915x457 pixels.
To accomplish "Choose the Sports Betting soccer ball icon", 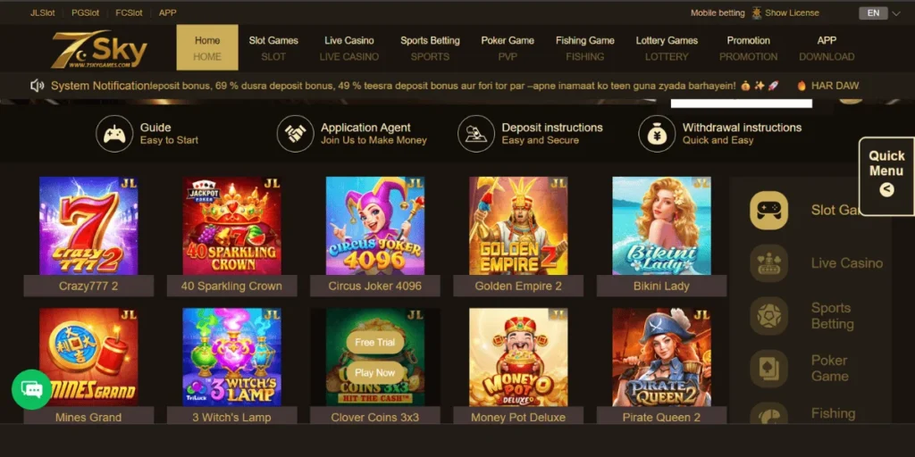I will pos(768,316).
